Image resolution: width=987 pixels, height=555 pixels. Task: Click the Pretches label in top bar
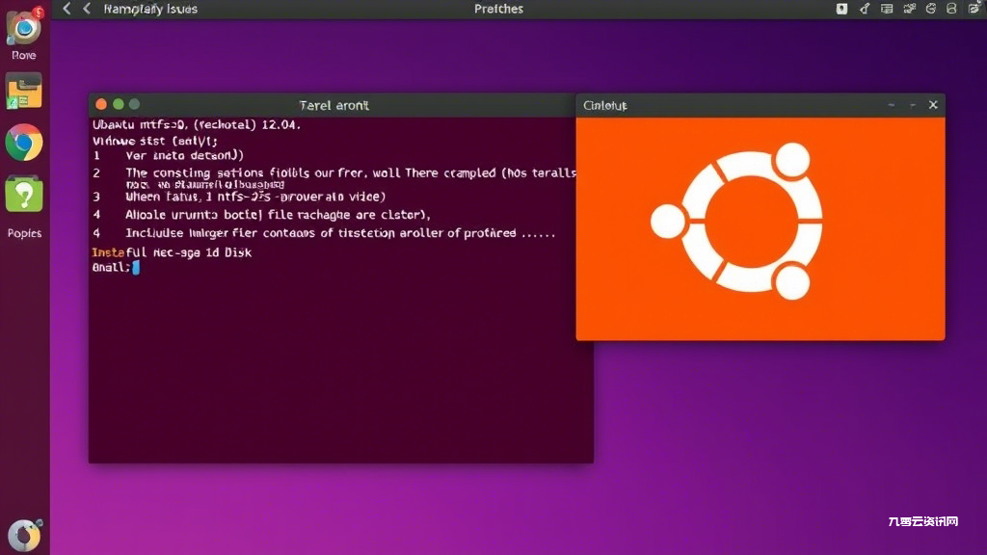point(498,9)
